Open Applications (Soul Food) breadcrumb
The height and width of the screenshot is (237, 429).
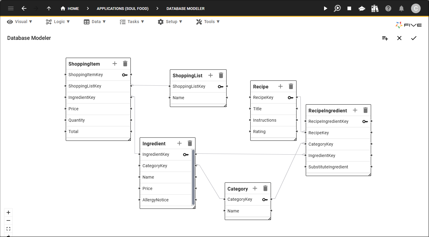(x=123, y=8)
